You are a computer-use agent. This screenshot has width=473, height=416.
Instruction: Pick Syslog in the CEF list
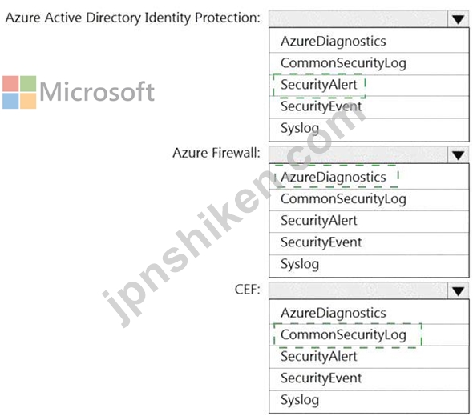[369, 402]
